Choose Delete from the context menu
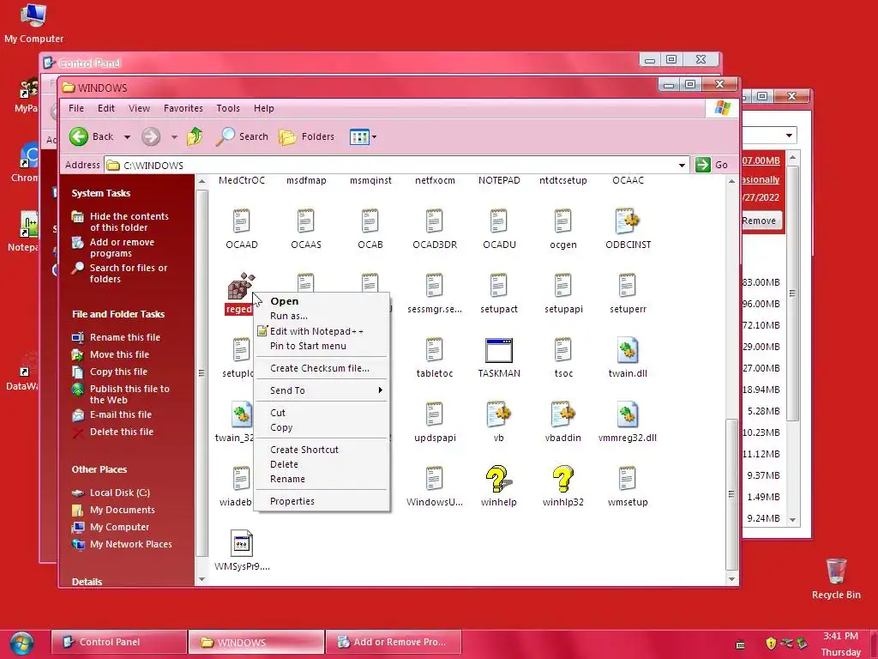The width and height of the screenshot is (878, 659). point(322,464)
